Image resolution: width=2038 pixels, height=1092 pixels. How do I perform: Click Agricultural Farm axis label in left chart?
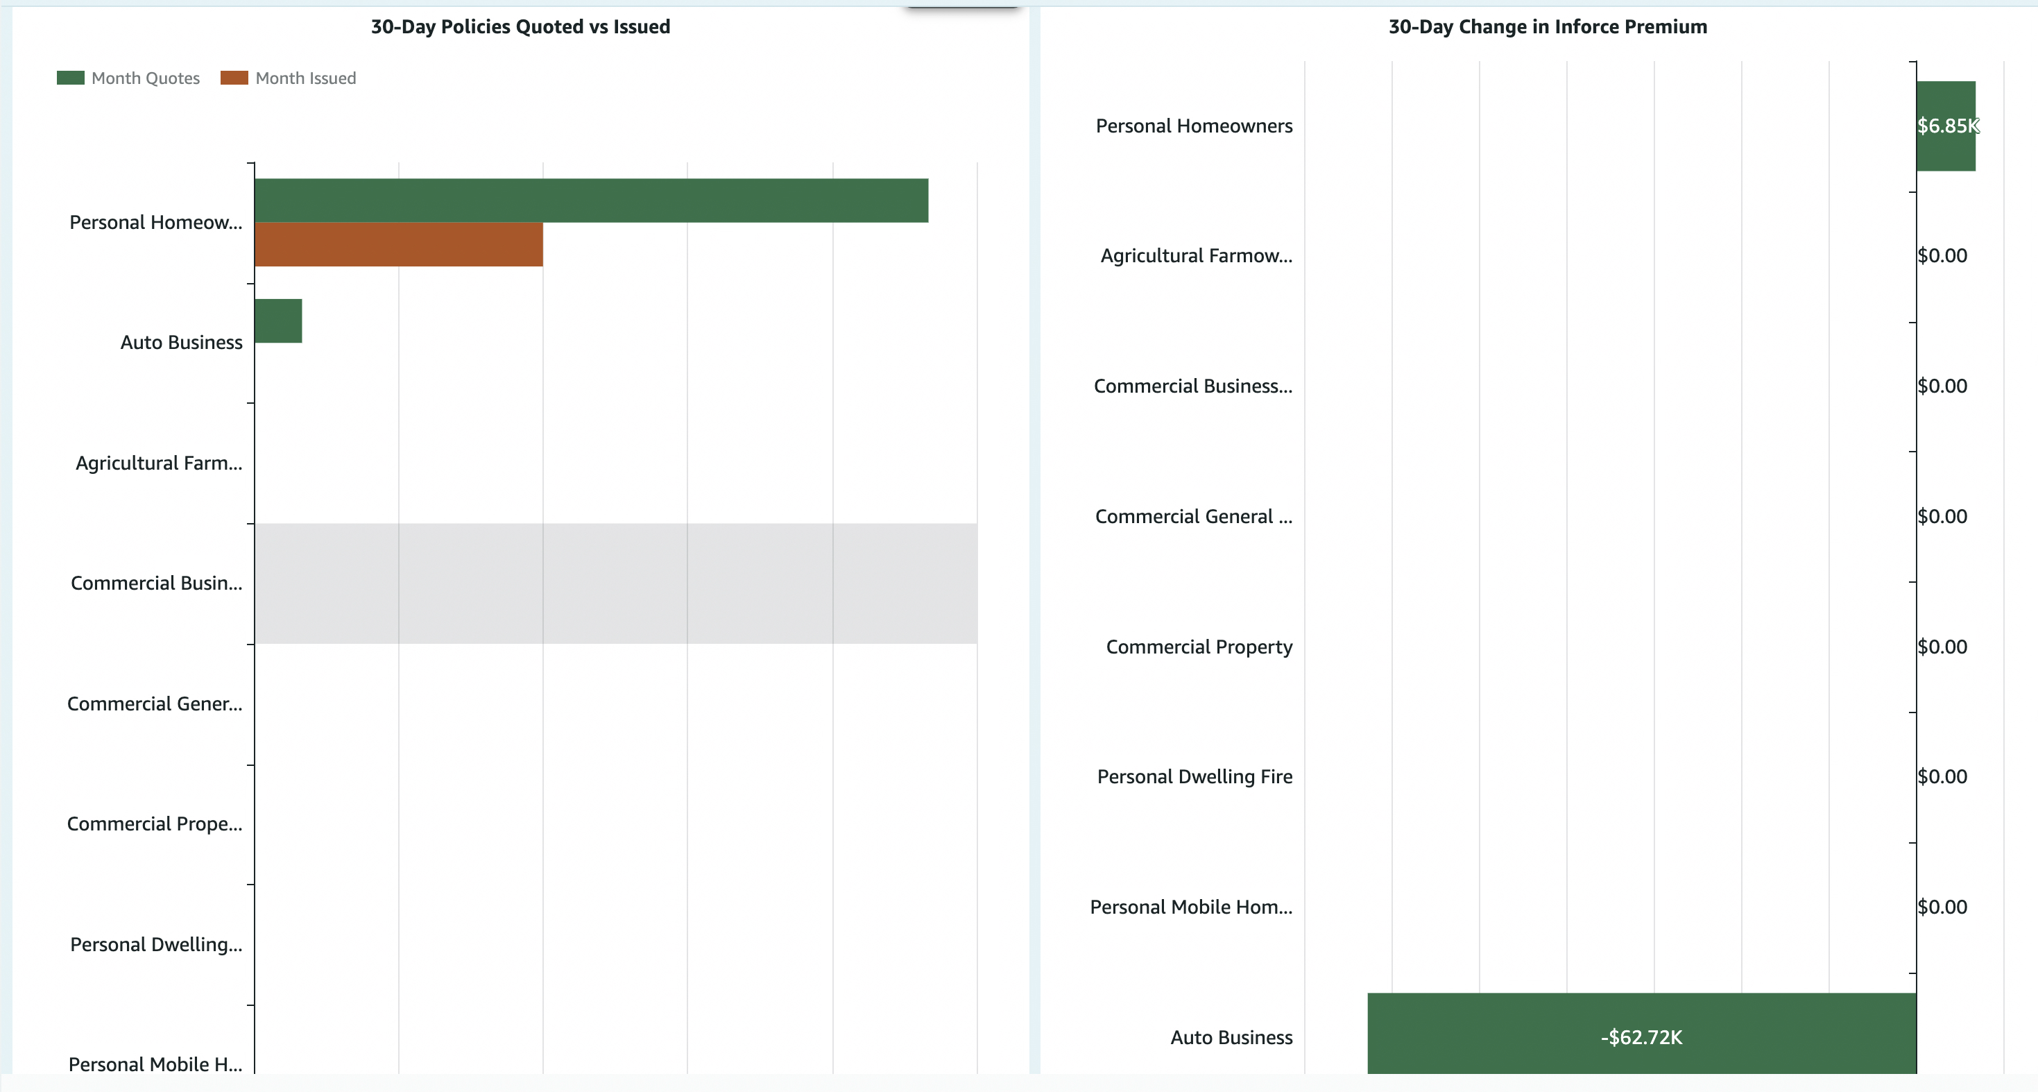(x=159, y=463)
